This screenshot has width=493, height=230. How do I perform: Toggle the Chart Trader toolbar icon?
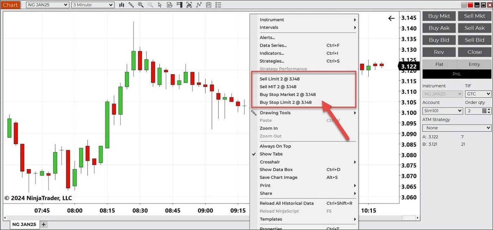pos(179,5)
